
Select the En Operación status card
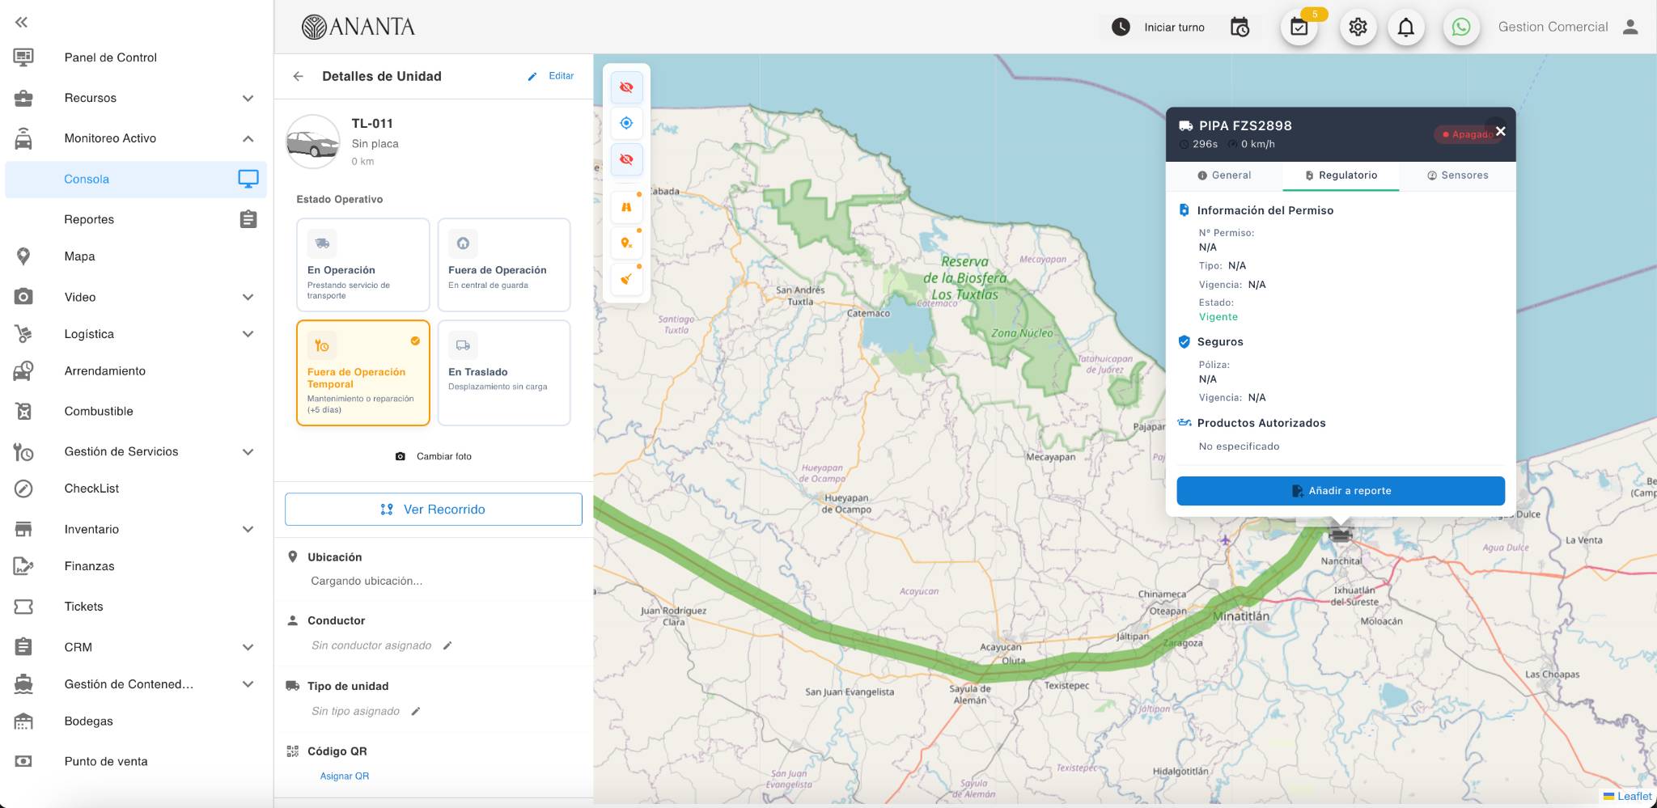362,264
